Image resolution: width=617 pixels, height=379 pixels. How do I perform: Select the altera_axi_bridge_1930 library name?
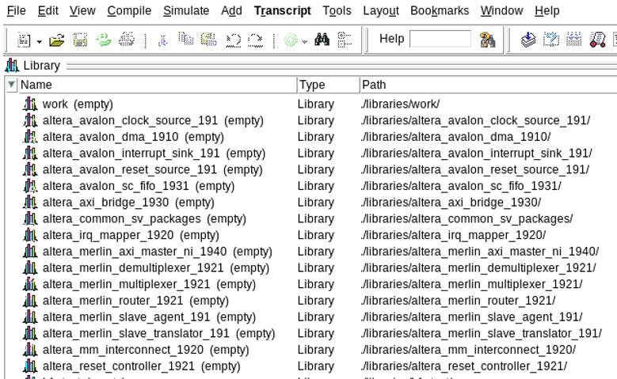click(x=105, y=203)
